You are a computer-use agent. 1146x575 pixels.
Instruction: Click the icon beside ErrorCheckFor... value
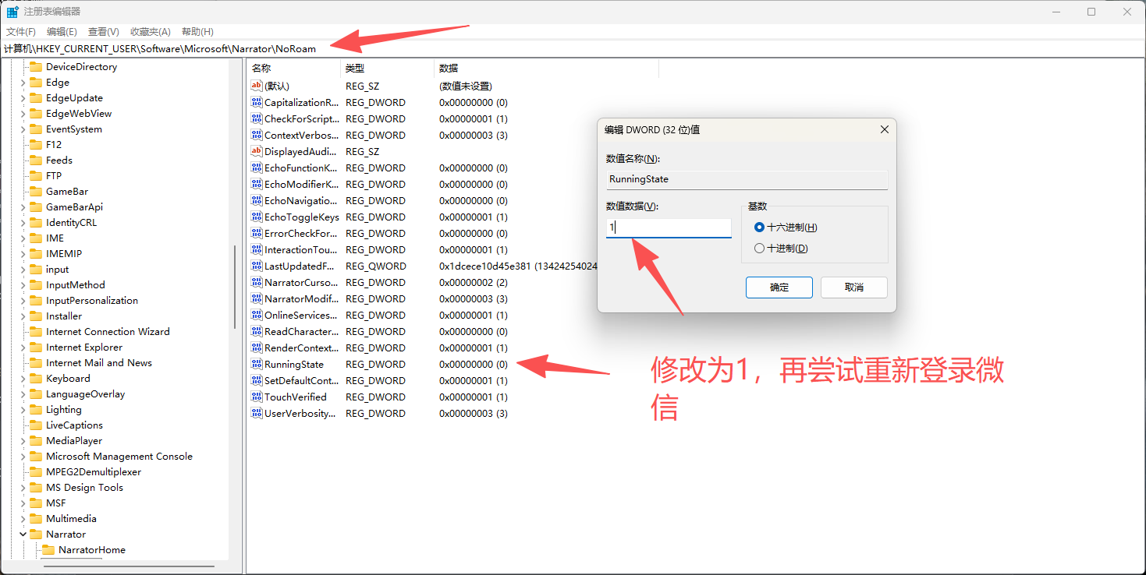pyautogui.click(x=256, y=233)
